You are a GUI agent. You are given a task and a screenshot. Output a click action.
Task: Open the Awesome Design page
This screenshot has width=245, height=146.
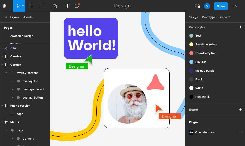pos(22,36)
